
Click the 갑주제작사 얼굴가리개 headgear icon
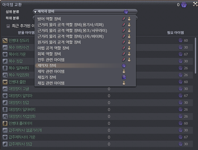(x=5, y=130)
